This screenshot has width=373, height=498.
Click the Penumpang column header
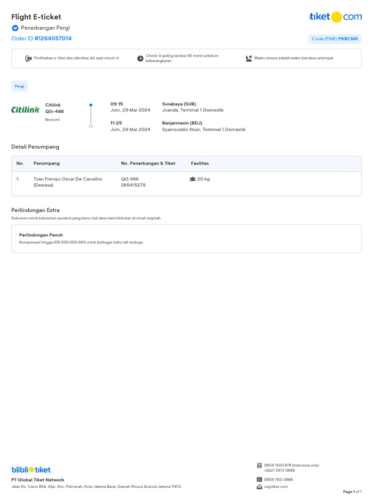pyautogui.click(x=47, y=163)
